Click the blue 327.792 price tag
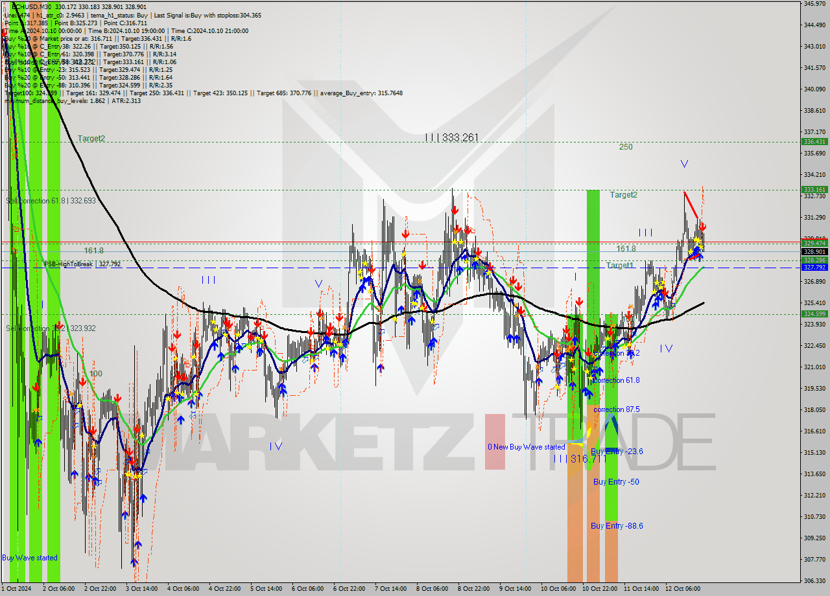Viewport: 830px width, 596px height. pyautogui.click(x=814, y=267)
